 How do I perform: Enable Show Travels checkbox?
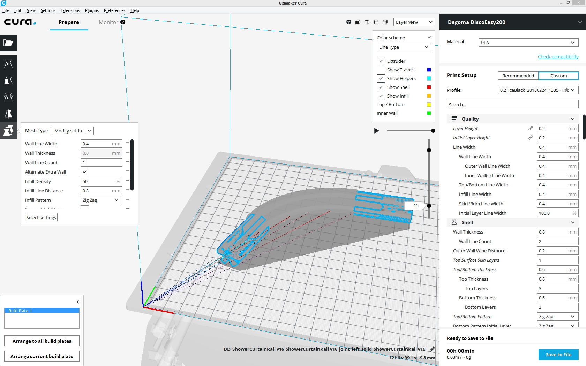pos(381,70)
